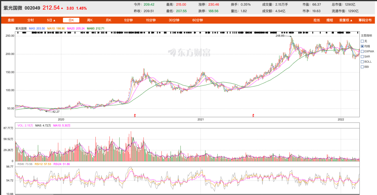The width and height of the screenshot is (377, 195).
Task: Open the 筹码分布 chip distribution view
Action: pyautogui.click(x=365, y=20)
